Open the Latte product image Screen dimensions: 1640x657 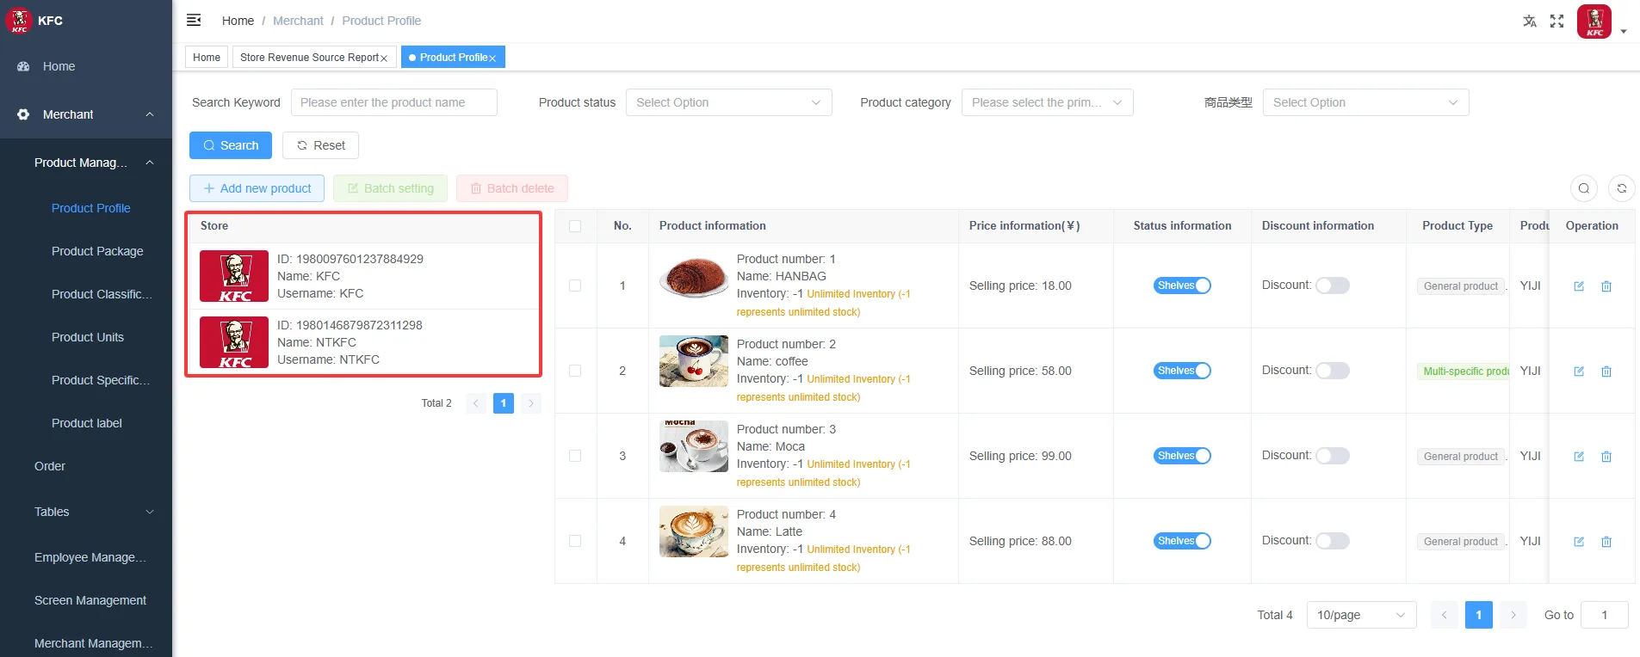pyautogui.click(x=694, y=531)
